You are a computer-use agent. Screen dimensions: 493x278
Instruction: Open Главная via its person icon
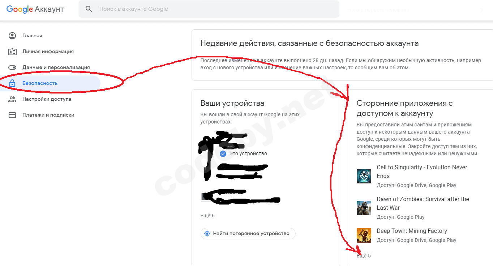tap(12, 35)
